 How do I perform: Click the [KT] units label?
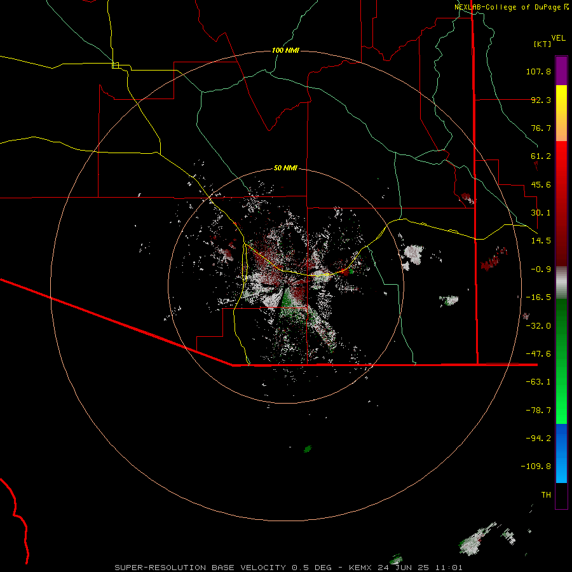[543, 44]
